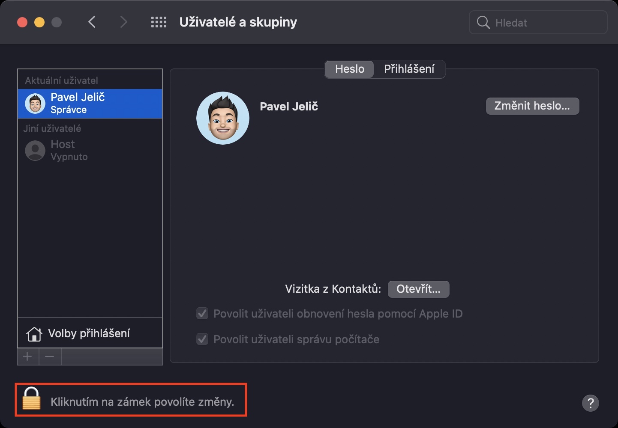Select Pavel Jelič in the user list
618x428 pixels.
90,104
